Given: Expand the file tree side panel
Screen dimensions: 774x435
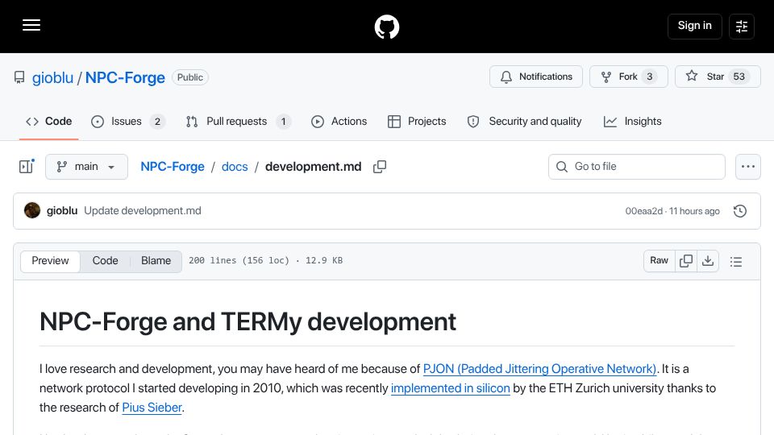Looking at the screenshot, I should [26, 167].
